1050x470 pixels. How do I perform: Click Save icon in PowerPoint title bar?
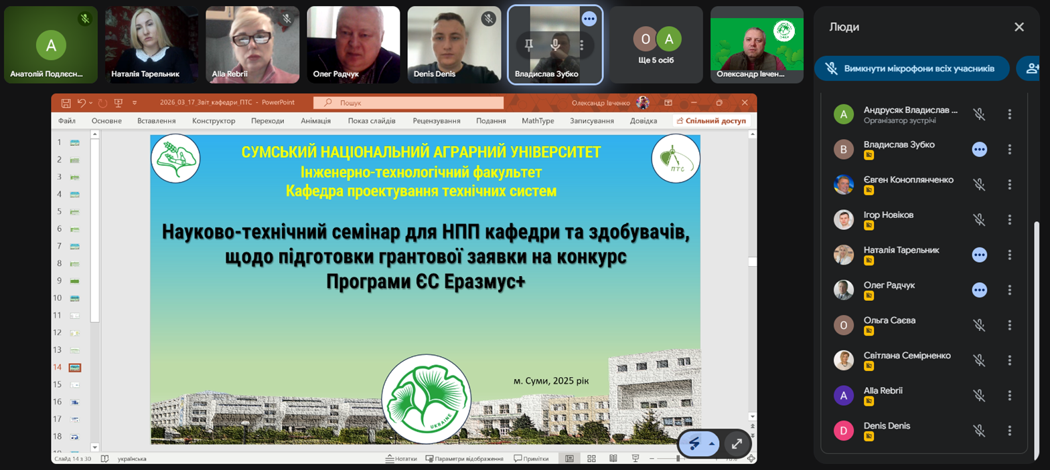coord(66,103)
